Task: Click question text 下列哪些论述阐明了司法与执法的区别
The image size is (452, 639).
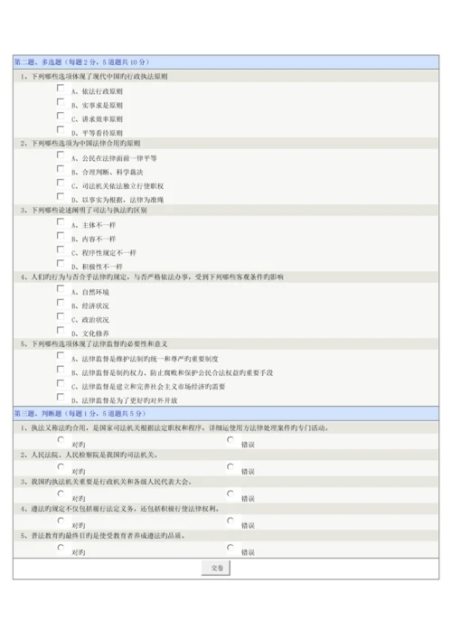Action: (89, 210)
